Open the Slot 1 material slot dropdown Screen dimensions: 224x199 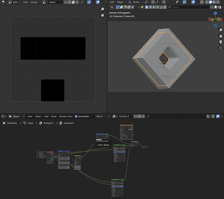pyautogui.click(x=103, y=116)
